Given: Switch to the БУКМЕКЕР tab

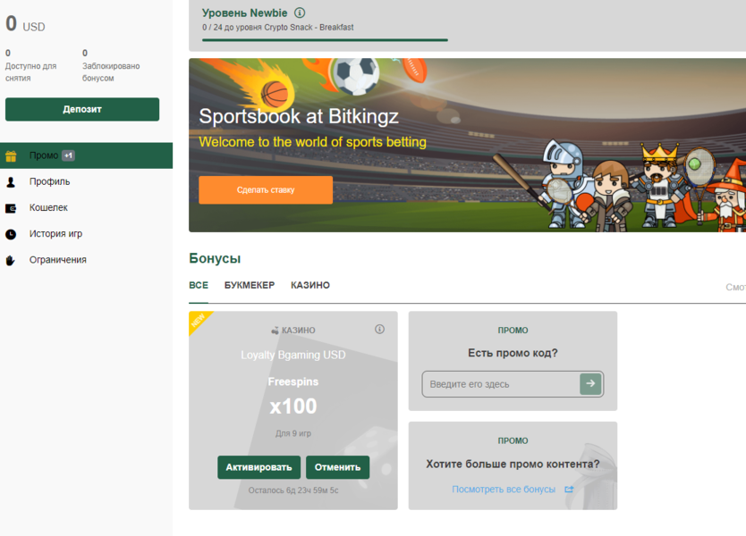Looking at the screenshot, I should pos(250,285).
